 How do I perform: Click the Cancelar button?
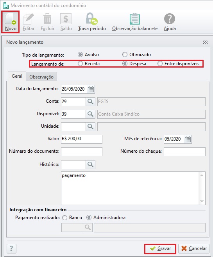point(194,248)
